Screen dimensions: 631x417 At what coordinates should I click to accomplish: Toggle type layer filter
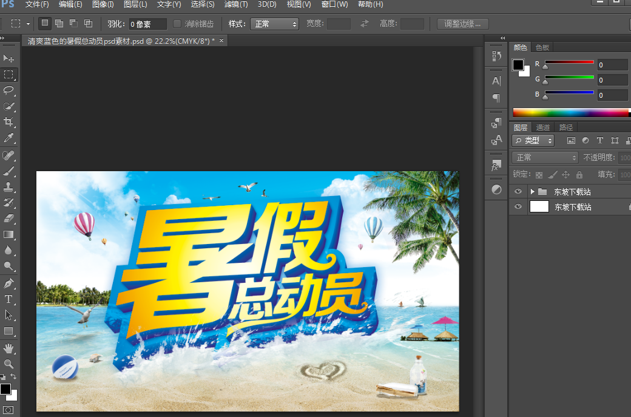600,140
